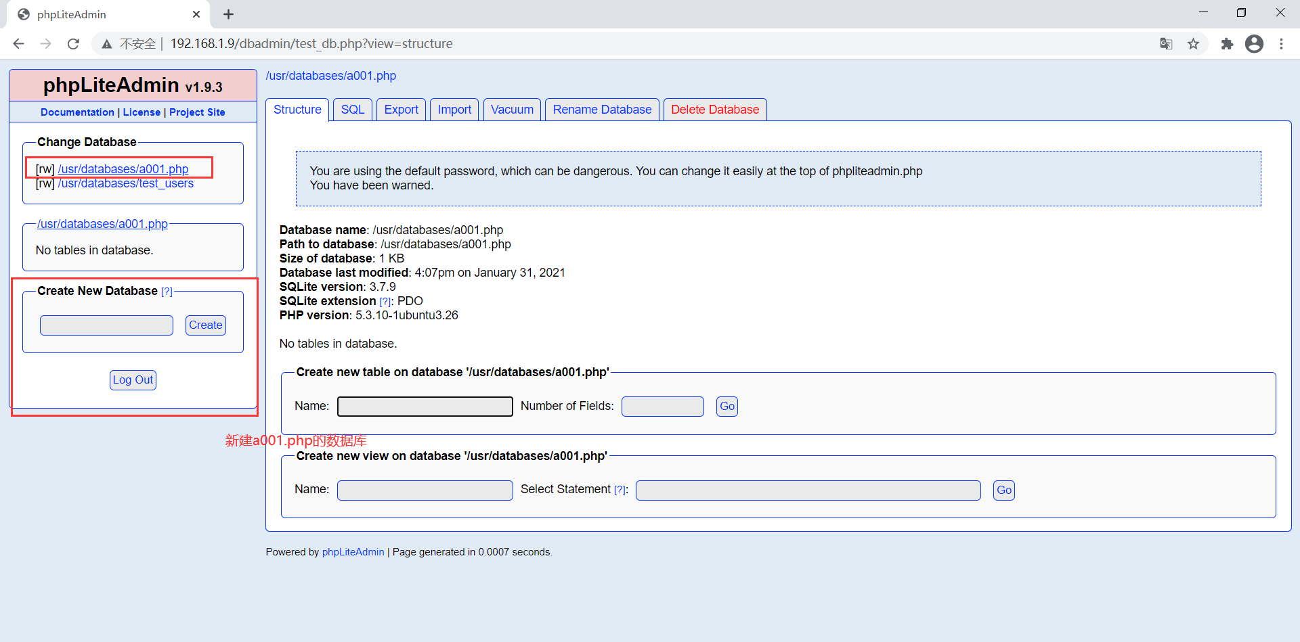Open the Chrome profile avatar icon

coord(1254,44)
